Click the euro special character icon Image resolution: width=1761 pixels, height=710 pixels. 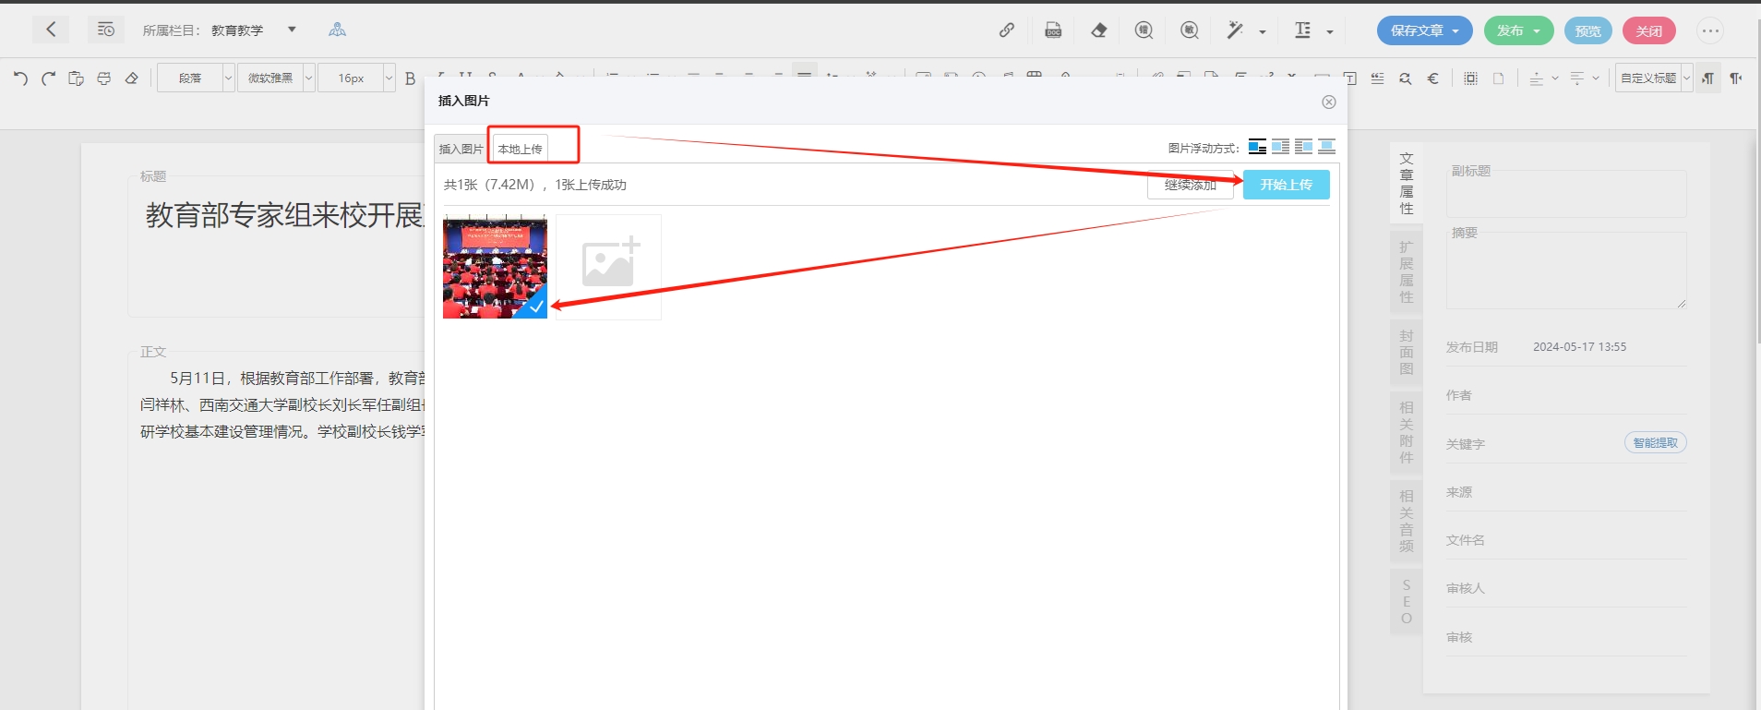(1432, 78)
